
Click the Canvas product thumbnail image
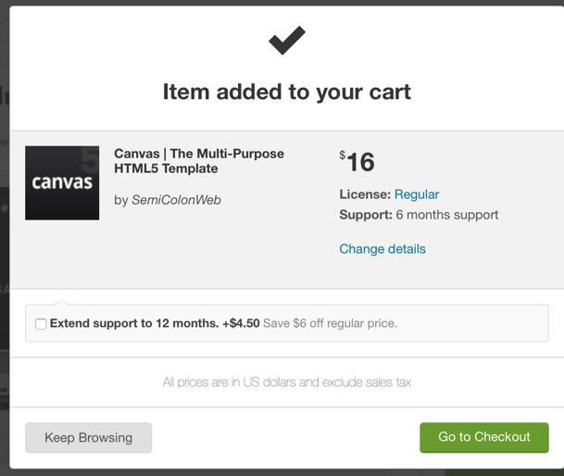tap(62, 182)
